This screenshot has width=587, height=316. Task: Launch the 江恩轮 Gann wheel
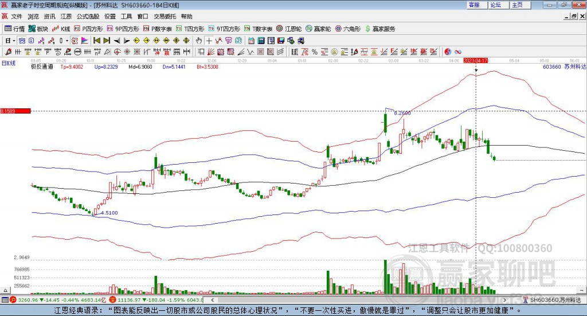(x=289, y=29)
